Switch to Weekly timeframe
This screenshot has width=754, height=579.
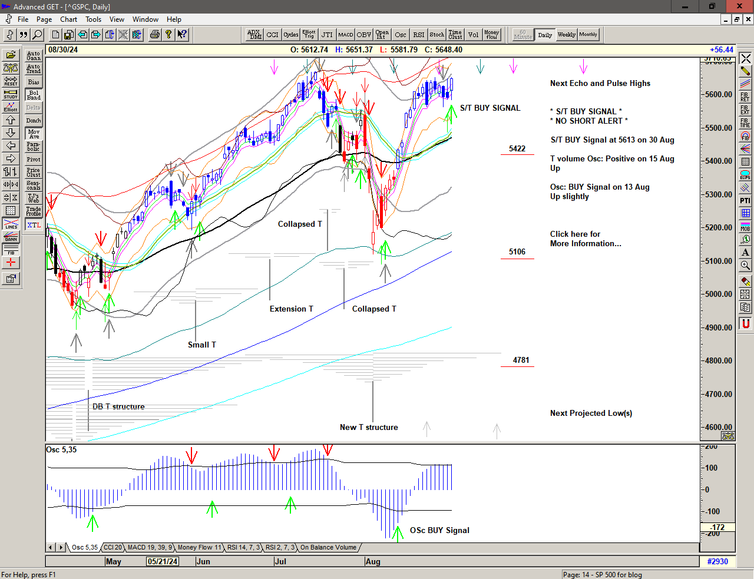click(x=566, y=35)
